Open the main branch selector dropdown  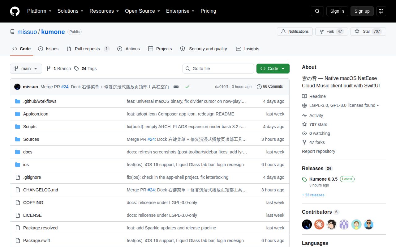point(26,69)
